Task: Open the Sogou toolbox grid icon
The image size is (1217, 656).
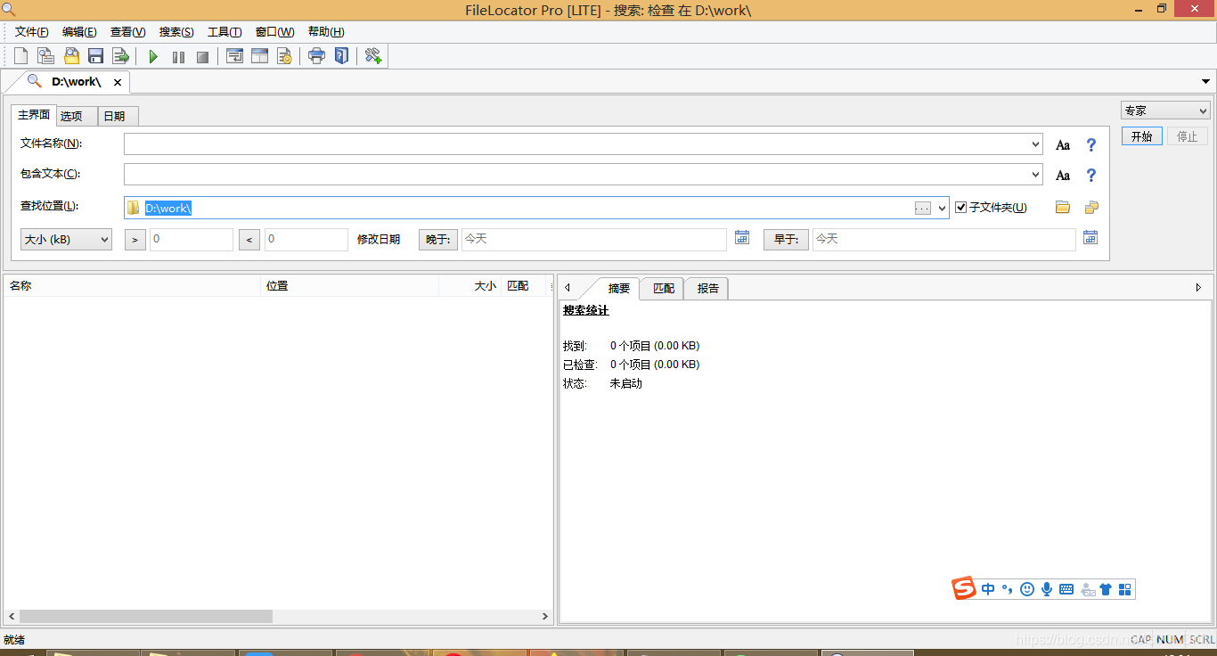Action: (x=1124, y=589)
